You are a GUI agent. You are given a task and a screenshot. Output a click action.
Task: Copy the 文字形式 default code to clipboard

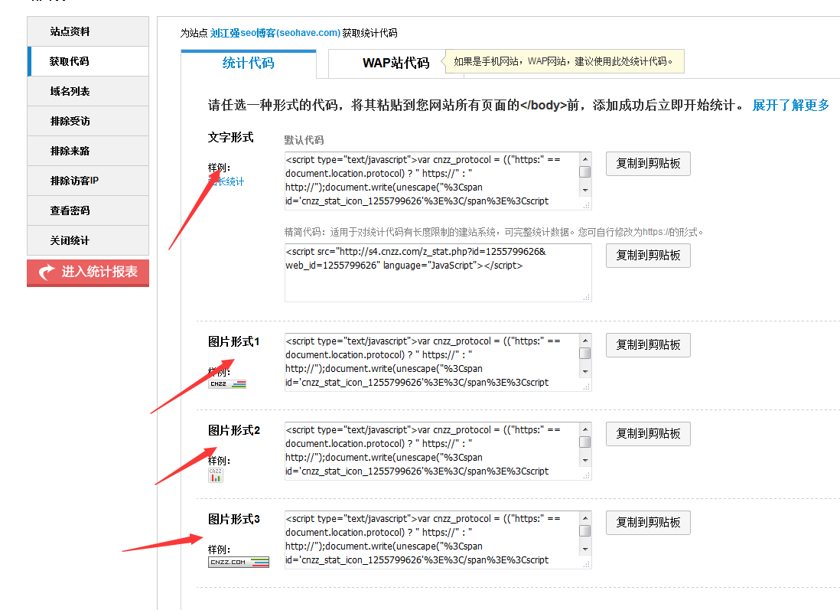click(648, 164)
